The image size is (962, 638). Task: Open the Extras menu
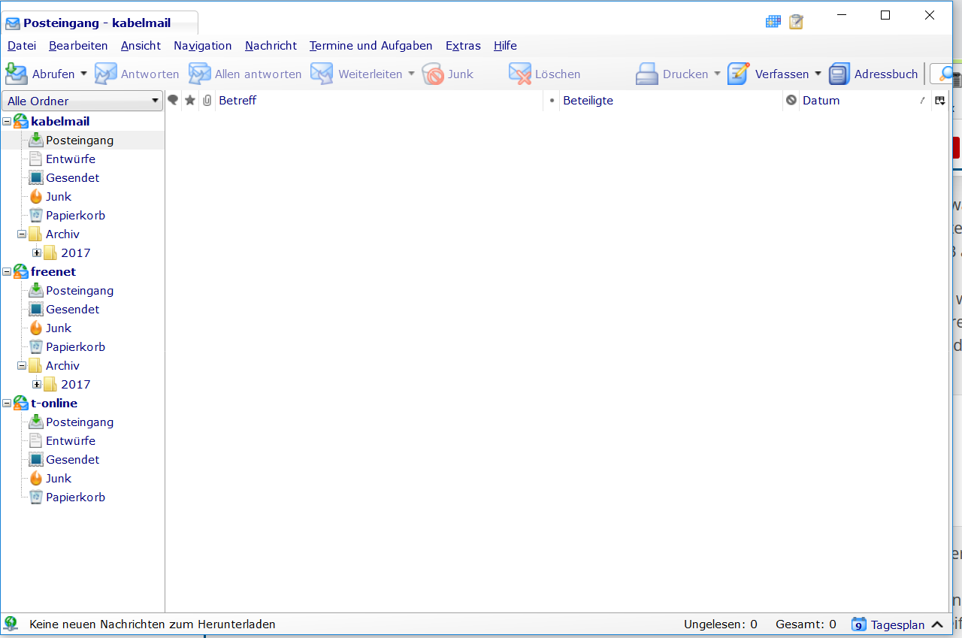(463, 46)
